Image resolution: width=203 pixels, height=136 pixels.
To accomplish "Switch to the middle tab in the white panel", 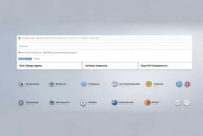I will [110, 66].
